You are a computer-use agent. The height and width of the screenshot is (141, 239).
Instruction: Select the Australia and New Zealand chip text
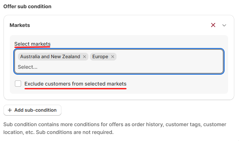[50, 57]
